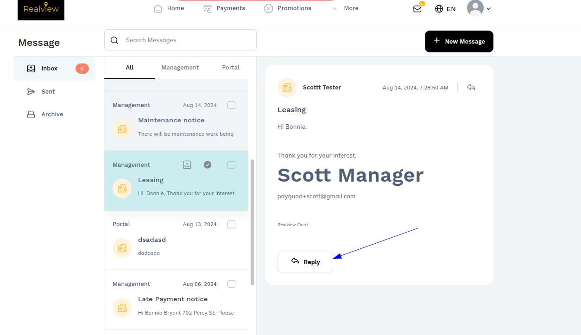
Task: Click the archive icon on Leasing message
Action: (187, 164)
